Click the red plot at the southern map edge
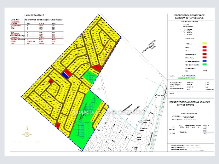 [x=58, y=125]
